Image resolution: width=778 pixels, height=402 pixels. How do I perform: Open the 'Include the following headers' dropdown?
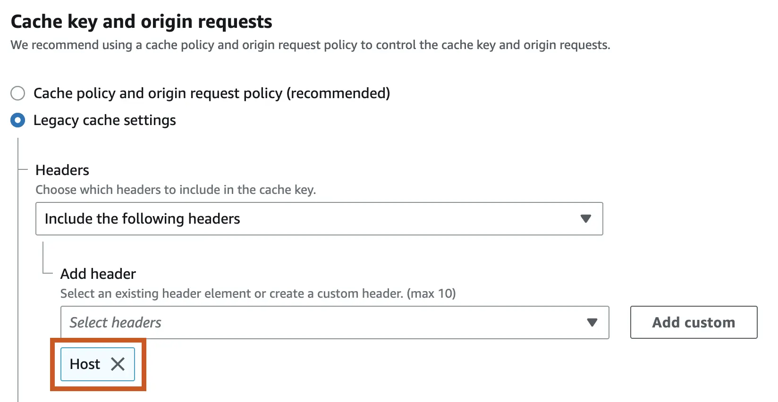click(x=319, y=219)
